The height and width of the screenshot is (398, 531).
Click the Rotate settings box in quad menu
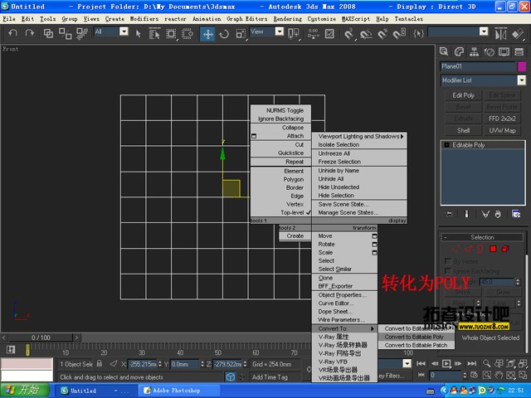click(374, 245)
